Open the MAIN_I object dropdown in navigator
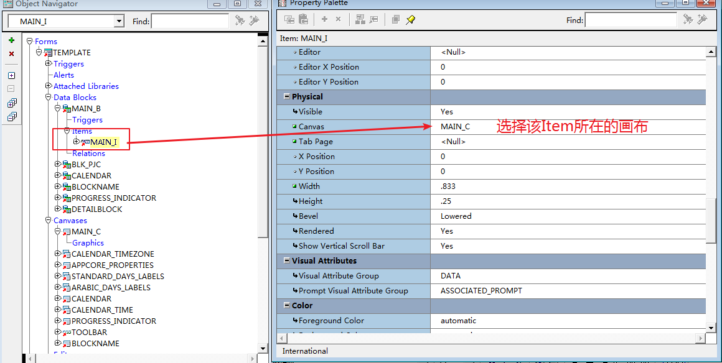Image resolution: width=722 pixels, height=363 pixels. (120, 21)
